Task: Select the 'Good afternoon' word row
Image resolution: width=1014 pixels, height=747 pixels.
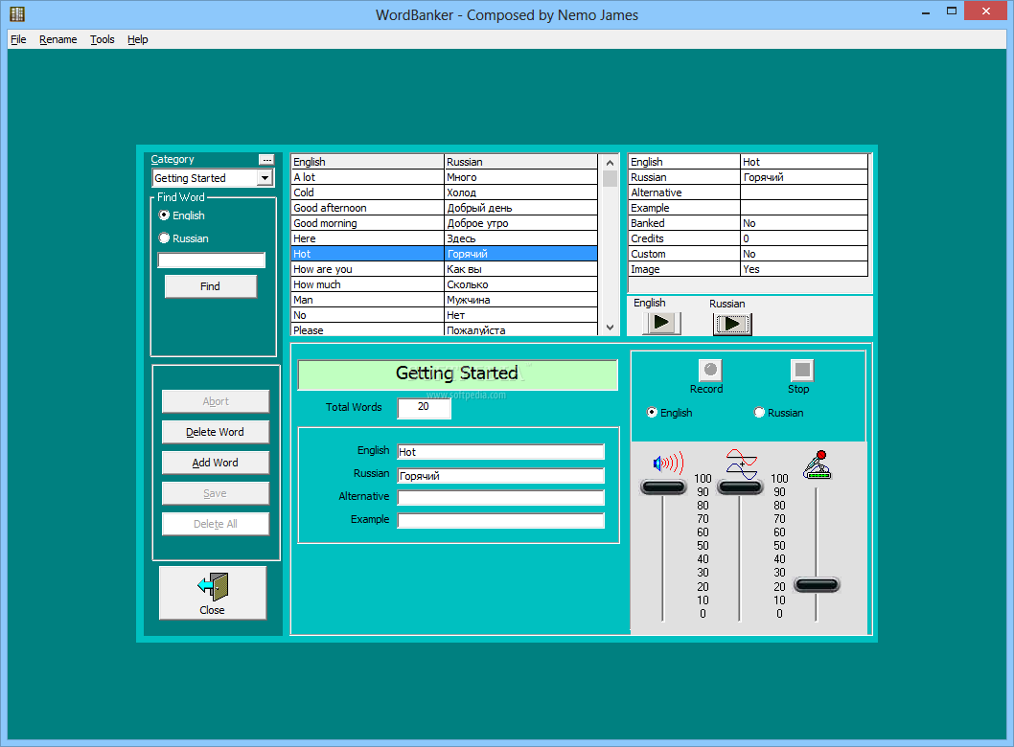Action: pos(444,208)
